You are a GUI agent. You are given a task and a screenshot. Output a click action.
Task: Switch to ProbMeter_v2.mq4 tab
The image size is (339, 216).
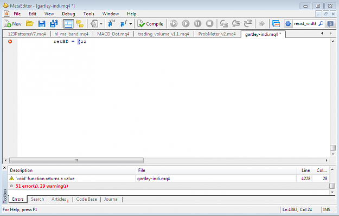(217, 34)
